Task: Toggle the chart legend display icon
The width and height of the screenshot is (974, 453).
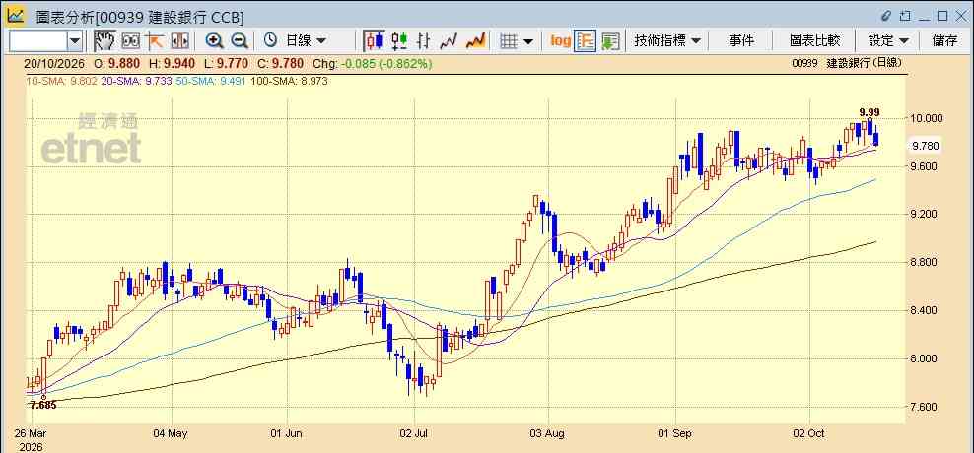Action: tap(586, 41)
